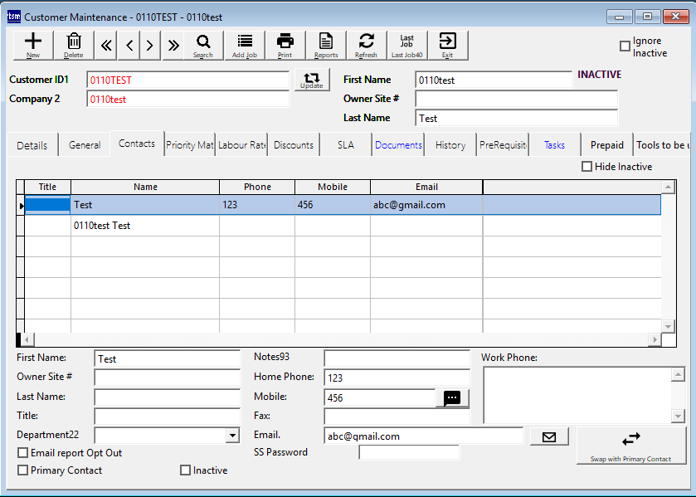The width and height of the screenshot is (696, 497).
Task: Click the Update button beside Customer ID1
Action: [x=312, y=80]
